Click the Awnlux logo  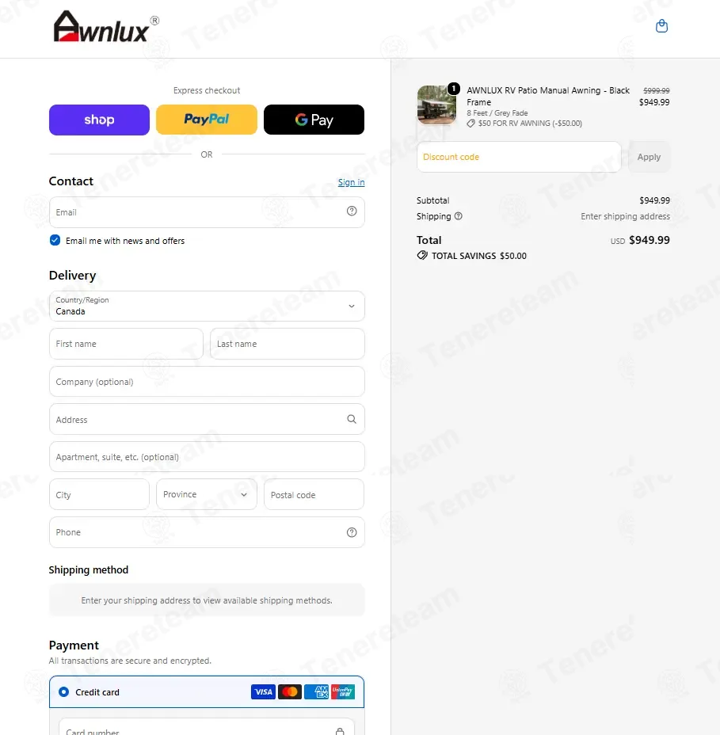[106, 27]
